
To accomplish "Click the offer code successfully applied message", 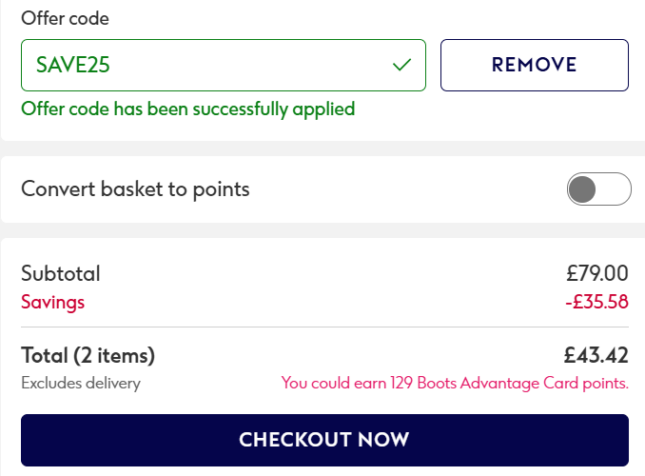I will [187, 109].
